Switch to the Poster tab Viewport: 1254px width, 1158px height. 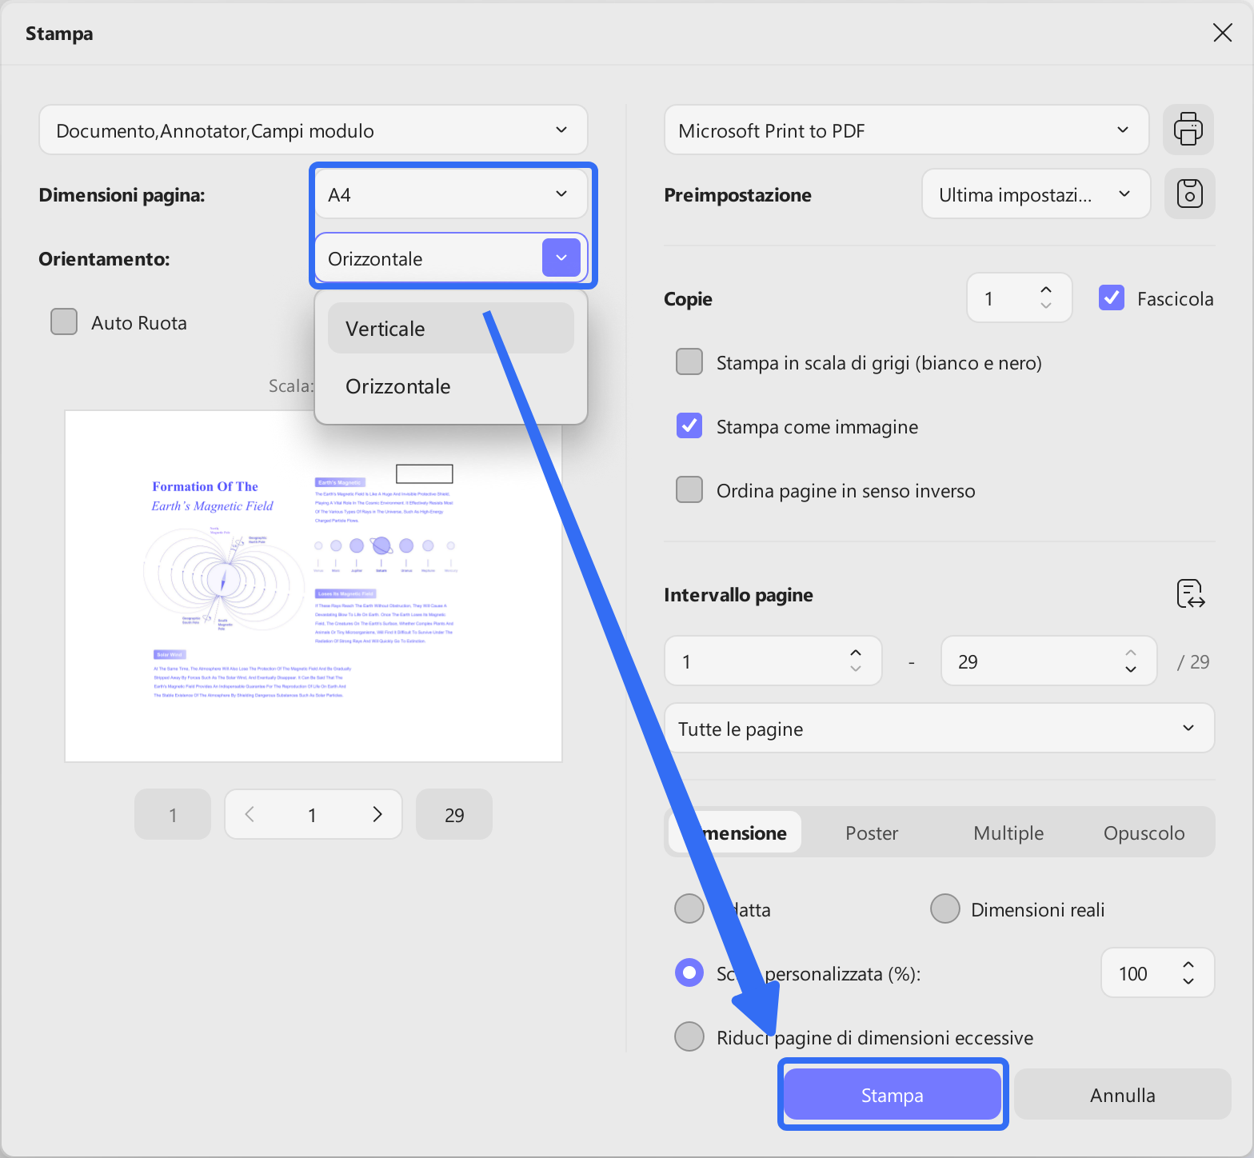point(872,833)
